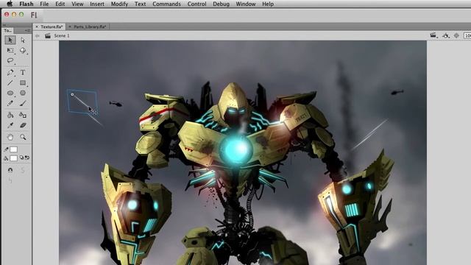
Task: Click the back arrow in edit bar
Action: pyautogui.click(x=38, y=36)
